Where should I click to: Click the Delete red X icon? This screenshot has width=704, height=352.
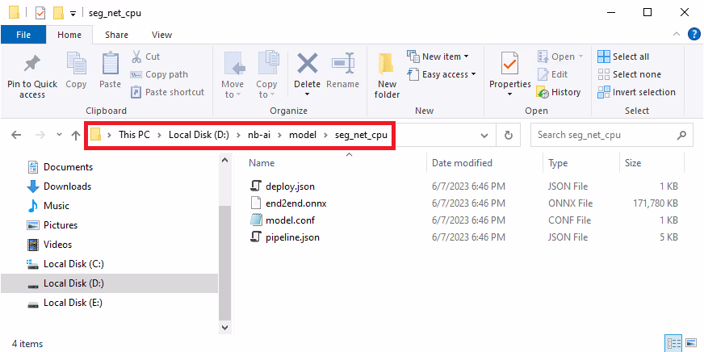tap(307, 63)
